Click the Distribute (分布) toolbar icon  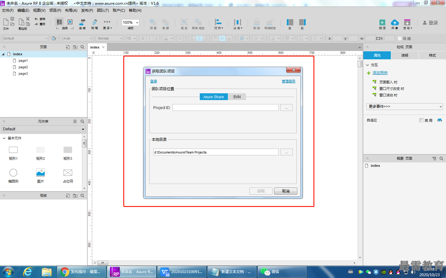click(238, 22)
